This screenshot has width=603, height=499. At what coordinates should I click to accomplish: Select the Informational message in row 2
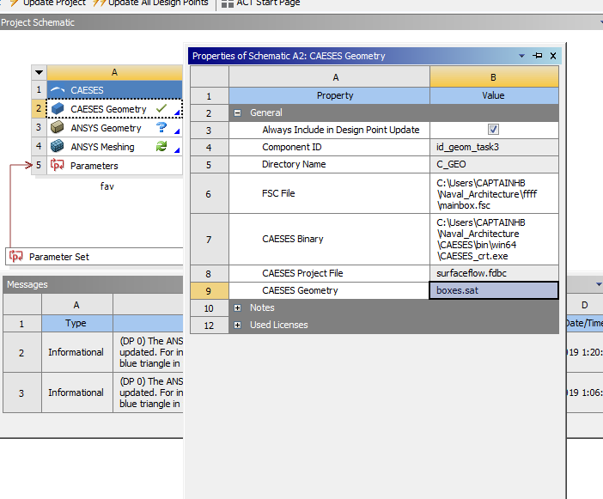pyautogui.click(x=76, y=352)
